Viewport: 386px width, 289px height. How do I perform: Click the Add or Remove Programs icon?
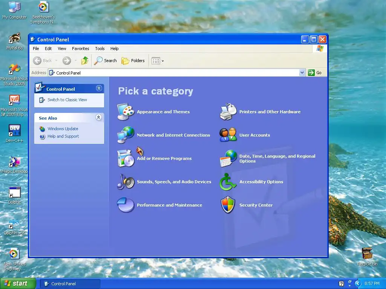point(126,158)
